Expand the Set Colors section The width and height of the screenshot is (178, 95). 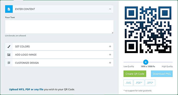coord(110,46)
